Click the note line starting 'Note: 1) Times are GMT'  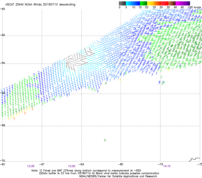click(86, 171)
